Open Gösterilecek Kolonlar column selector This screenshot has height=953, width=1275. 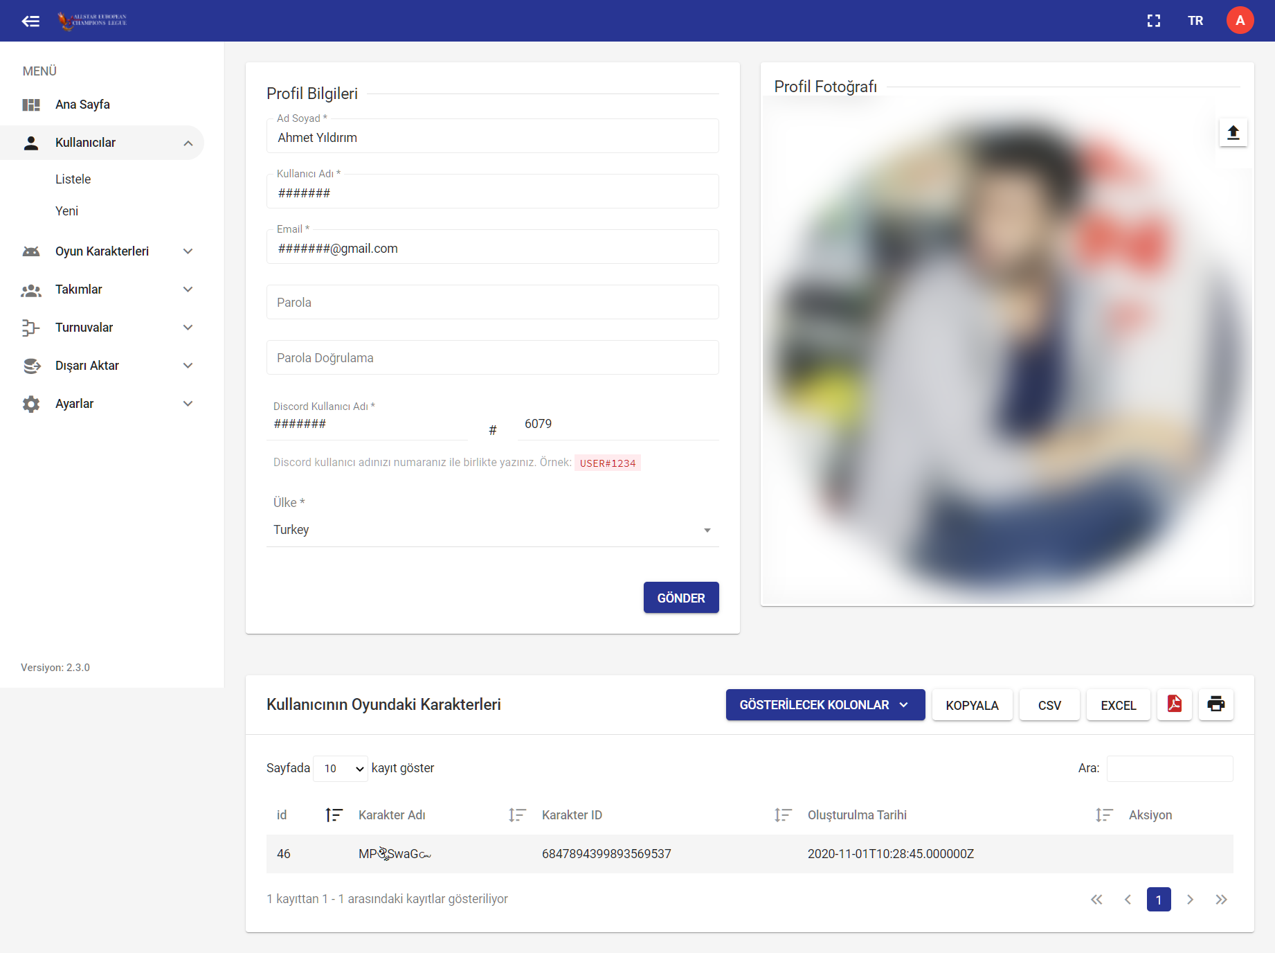[824, 705]
